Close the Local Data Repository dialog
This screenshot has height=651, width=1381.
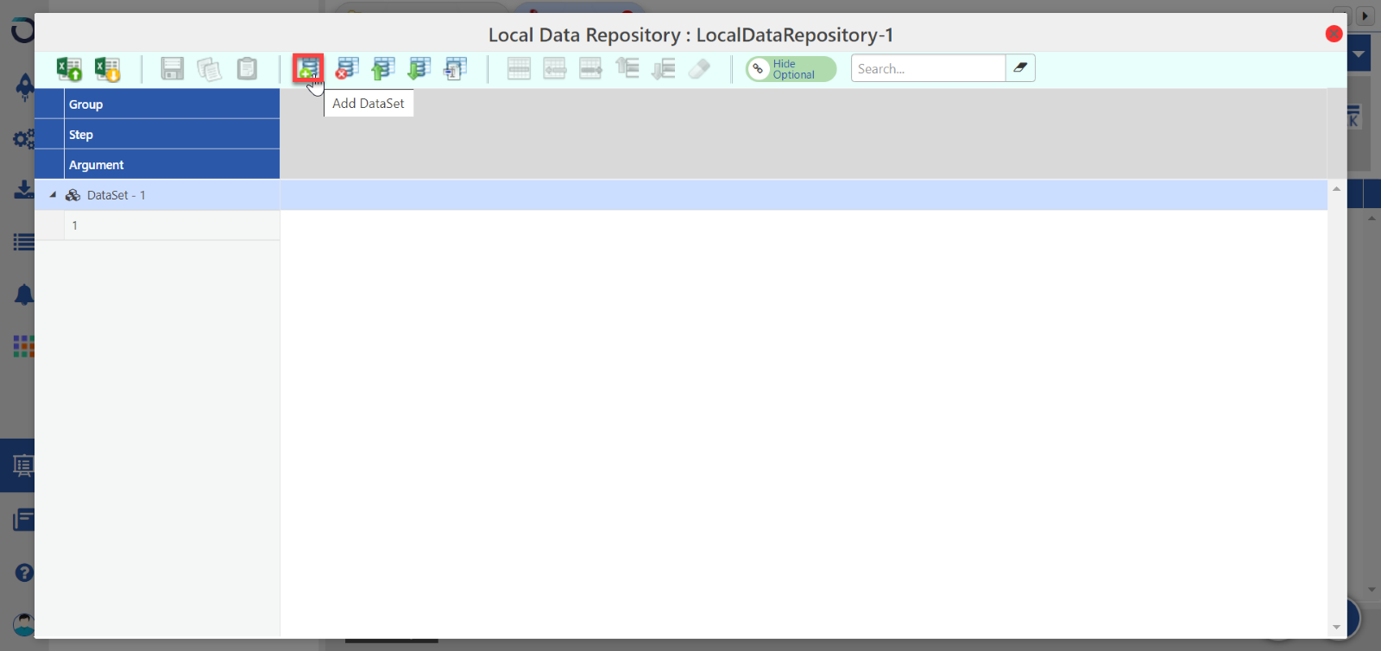[x=1334, y=34]
